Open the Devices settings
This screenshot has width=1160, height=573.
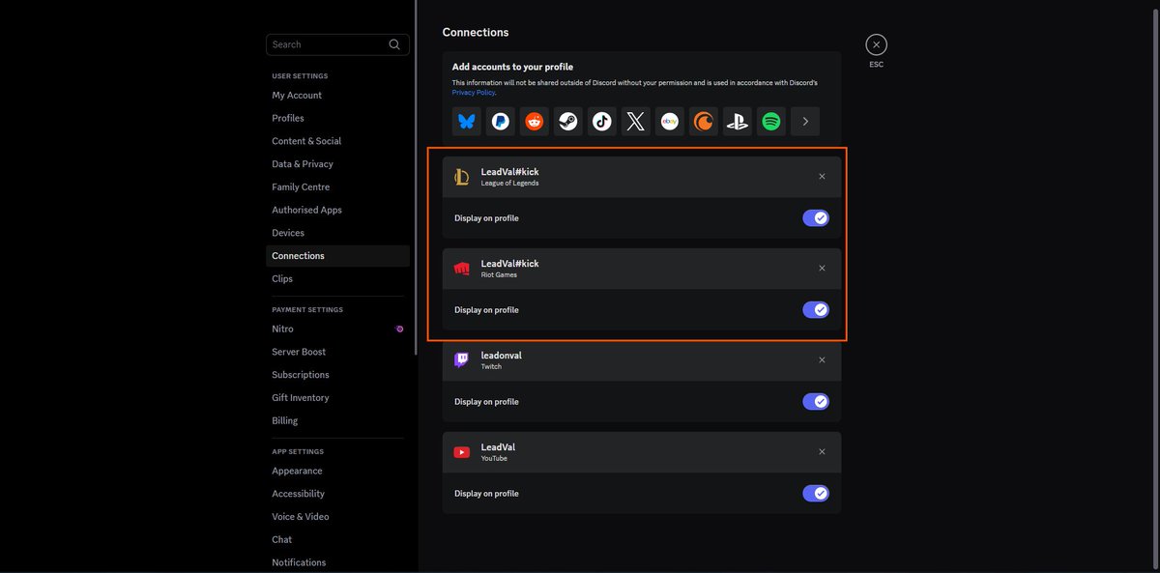tap(337, 233)
